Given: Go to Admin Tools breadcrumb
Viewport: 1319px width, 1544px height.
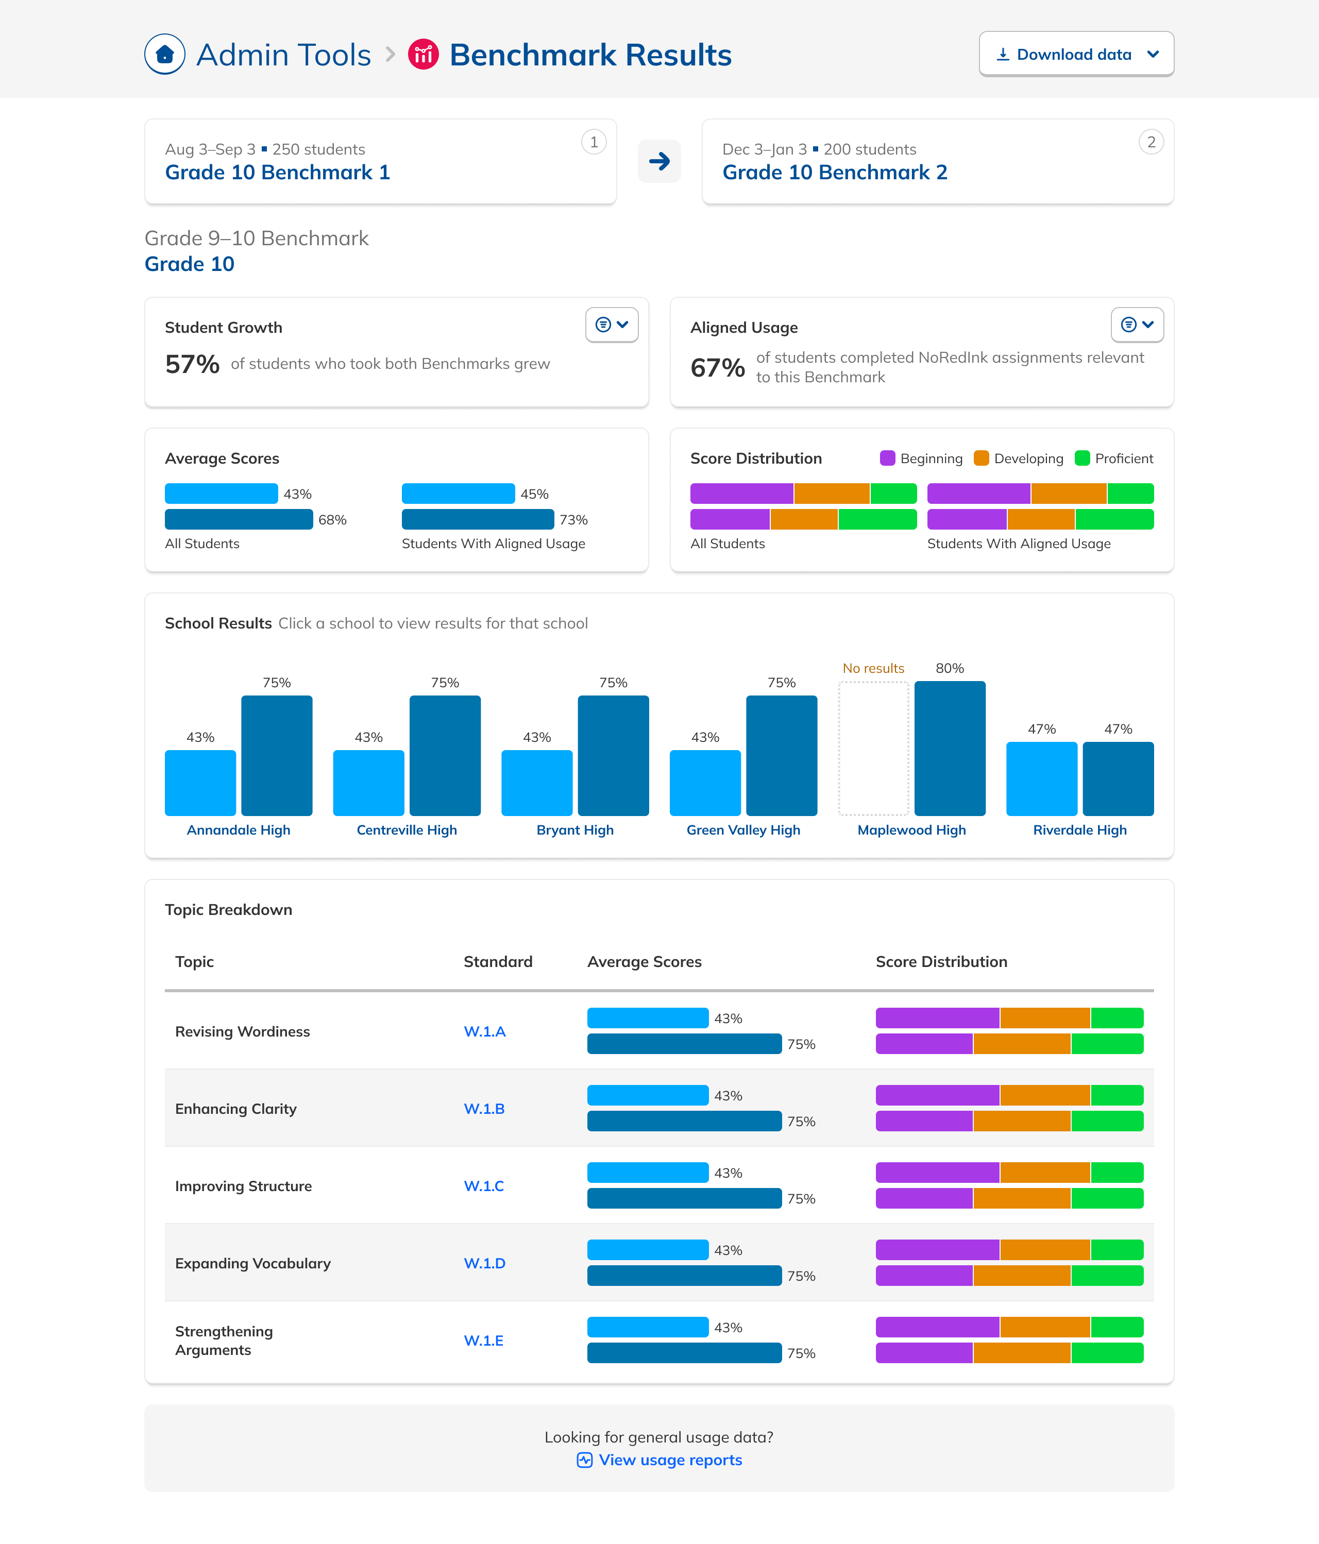Looking at the screenshot, I should (x=283, y=55).
